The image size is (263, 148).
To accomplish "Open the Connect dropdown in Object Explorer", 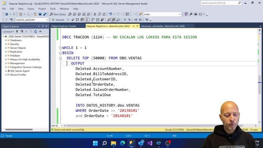I will pyautogui.click(x=8, y=32).
